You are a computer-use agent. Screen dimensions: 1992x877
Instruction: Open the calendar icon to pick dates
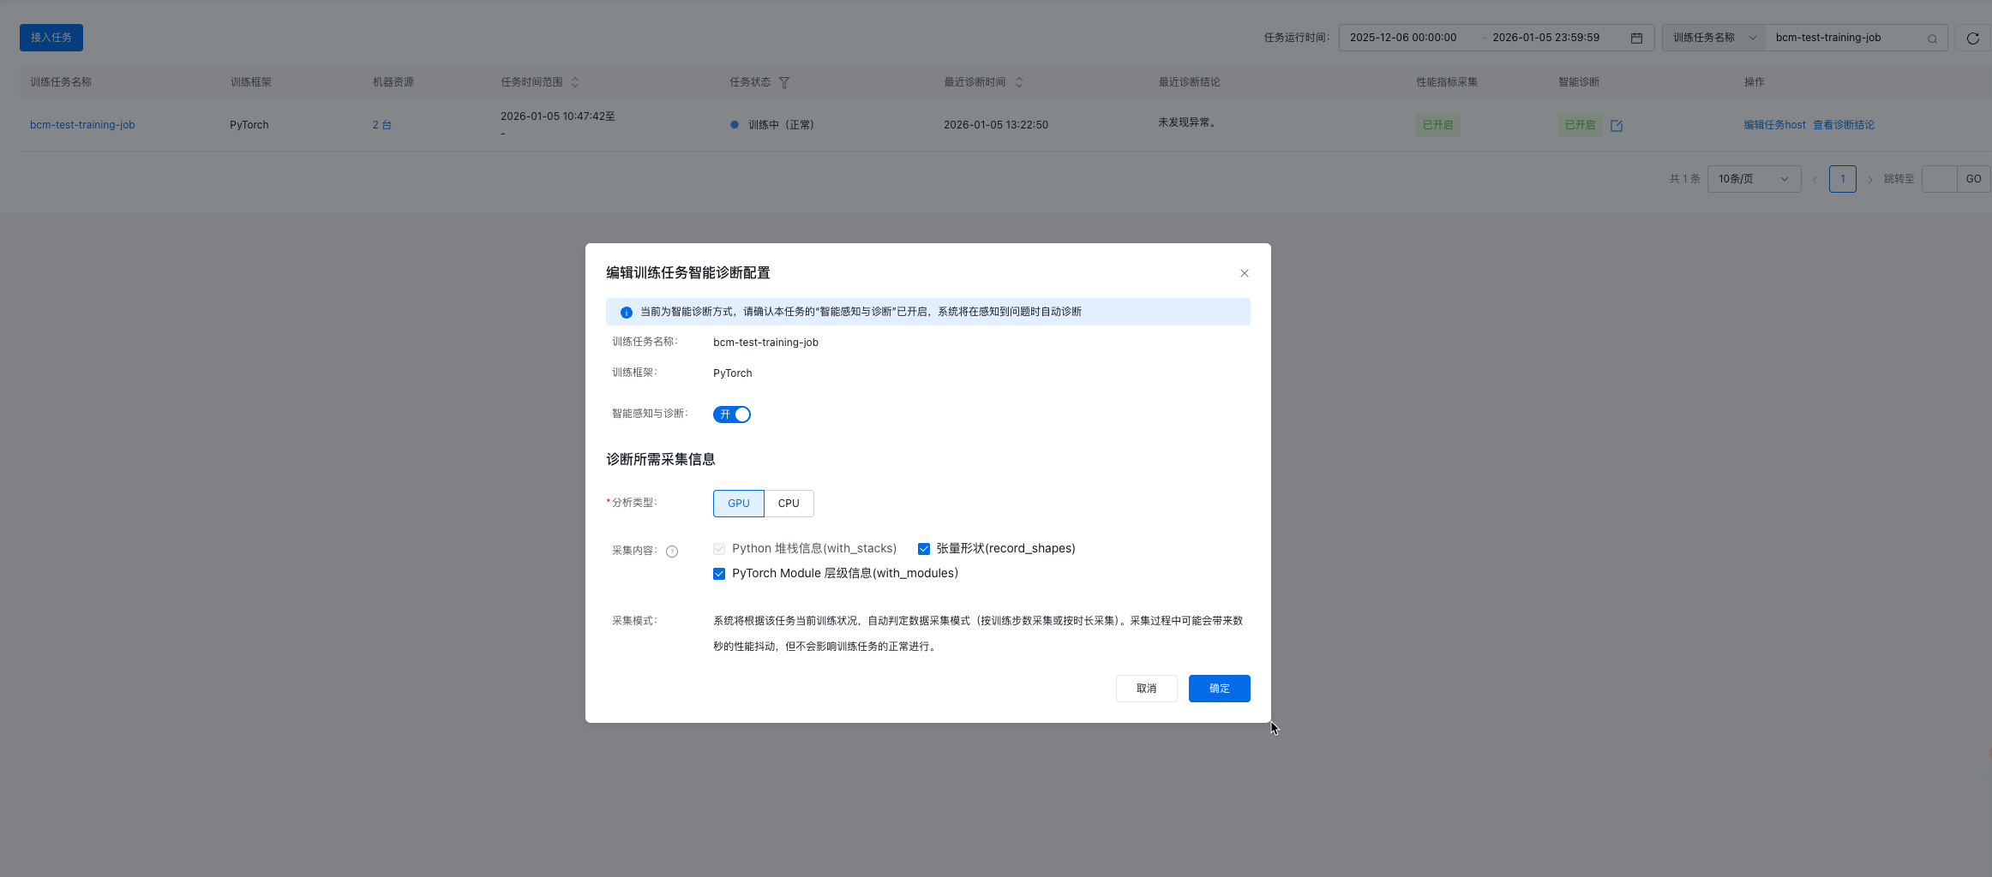pos(1635,37)
